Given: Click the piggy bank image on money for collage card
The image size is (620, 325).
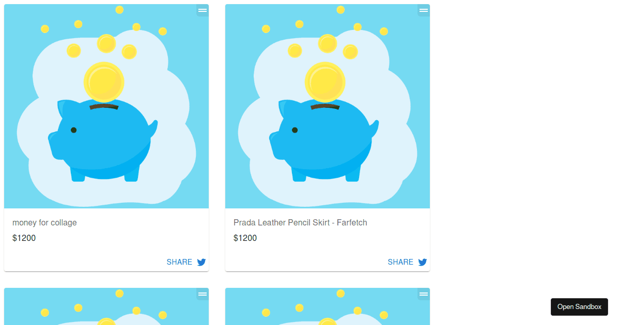Looking at the screenshot, I should pos(106,106).
